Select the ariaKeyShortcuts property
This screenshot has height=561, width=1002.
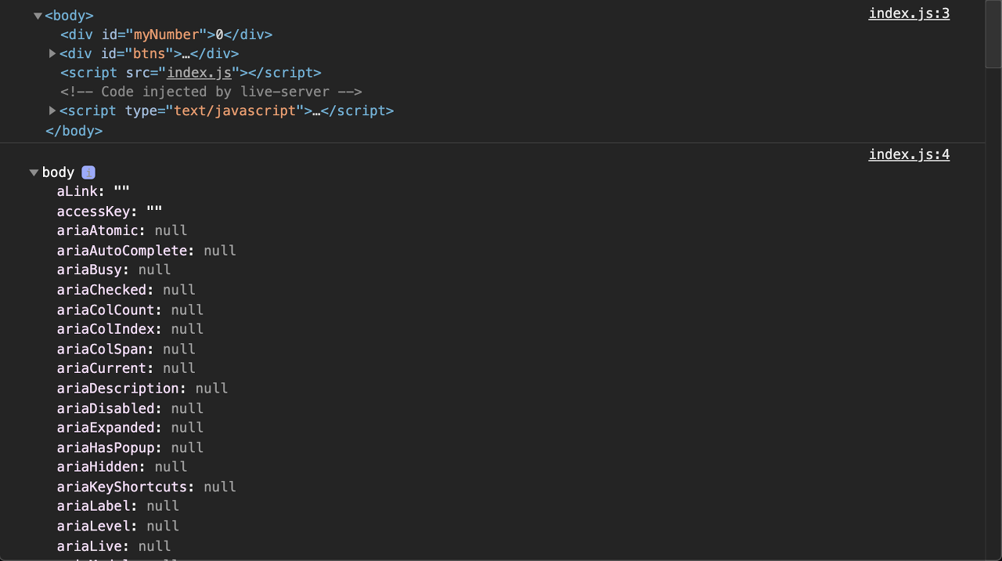146,487
